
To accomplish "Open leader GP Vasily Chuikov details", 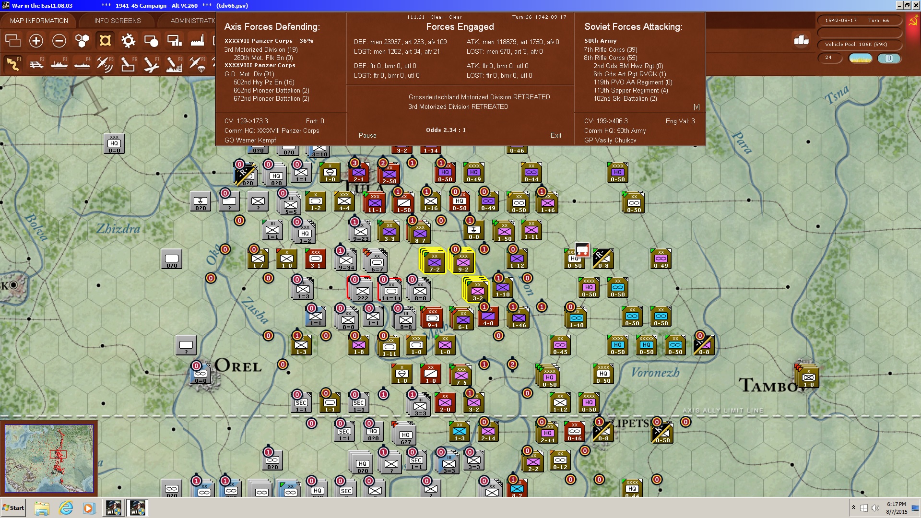I will pos(610,140).
